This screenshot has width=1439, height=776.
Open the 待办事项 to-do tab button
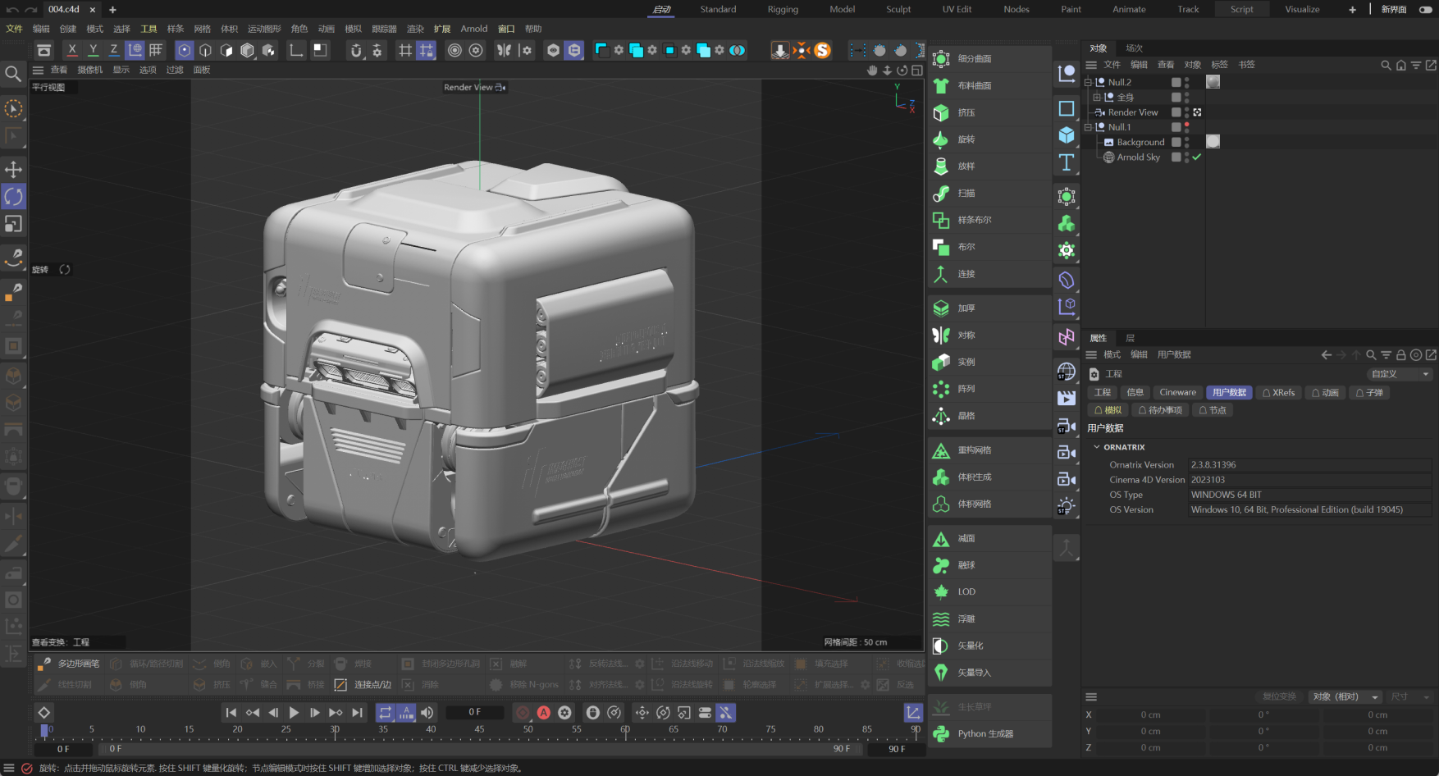point(1160,410)
